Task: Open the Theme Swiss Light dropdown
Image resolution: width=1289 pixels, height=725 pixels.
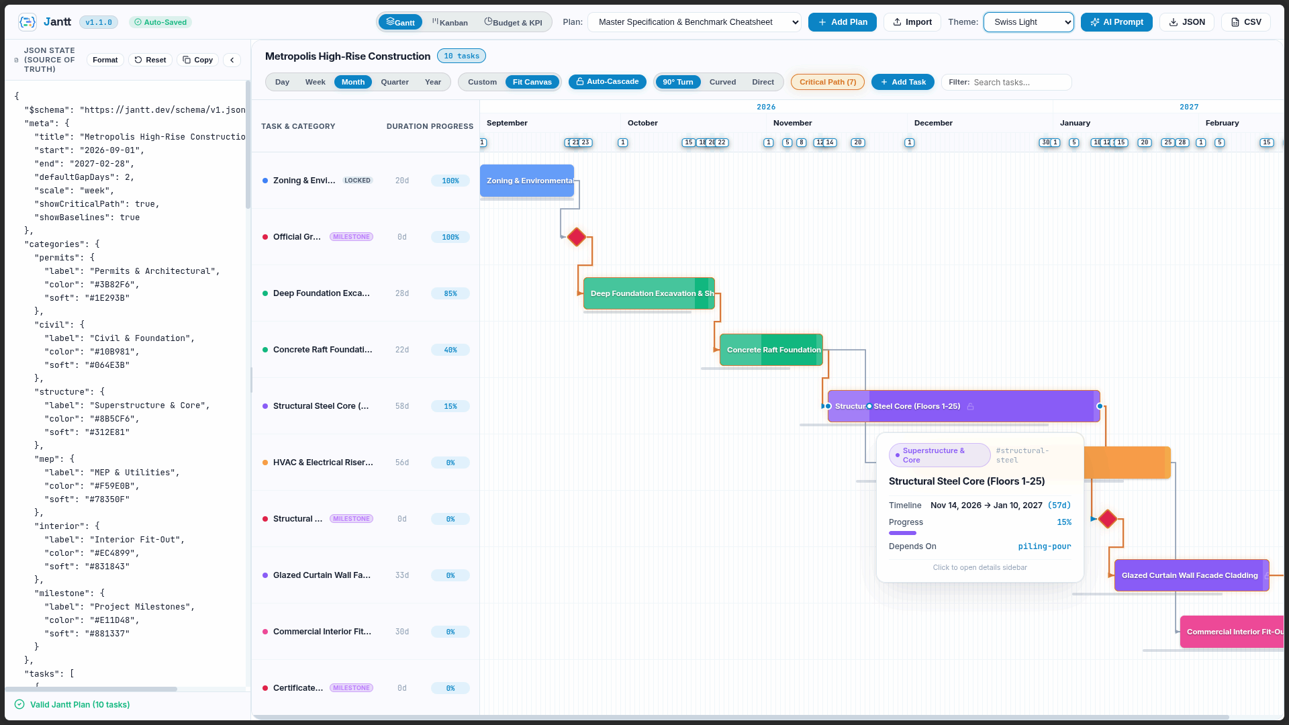Action: pyautogui.click(x=1029, y=22)
